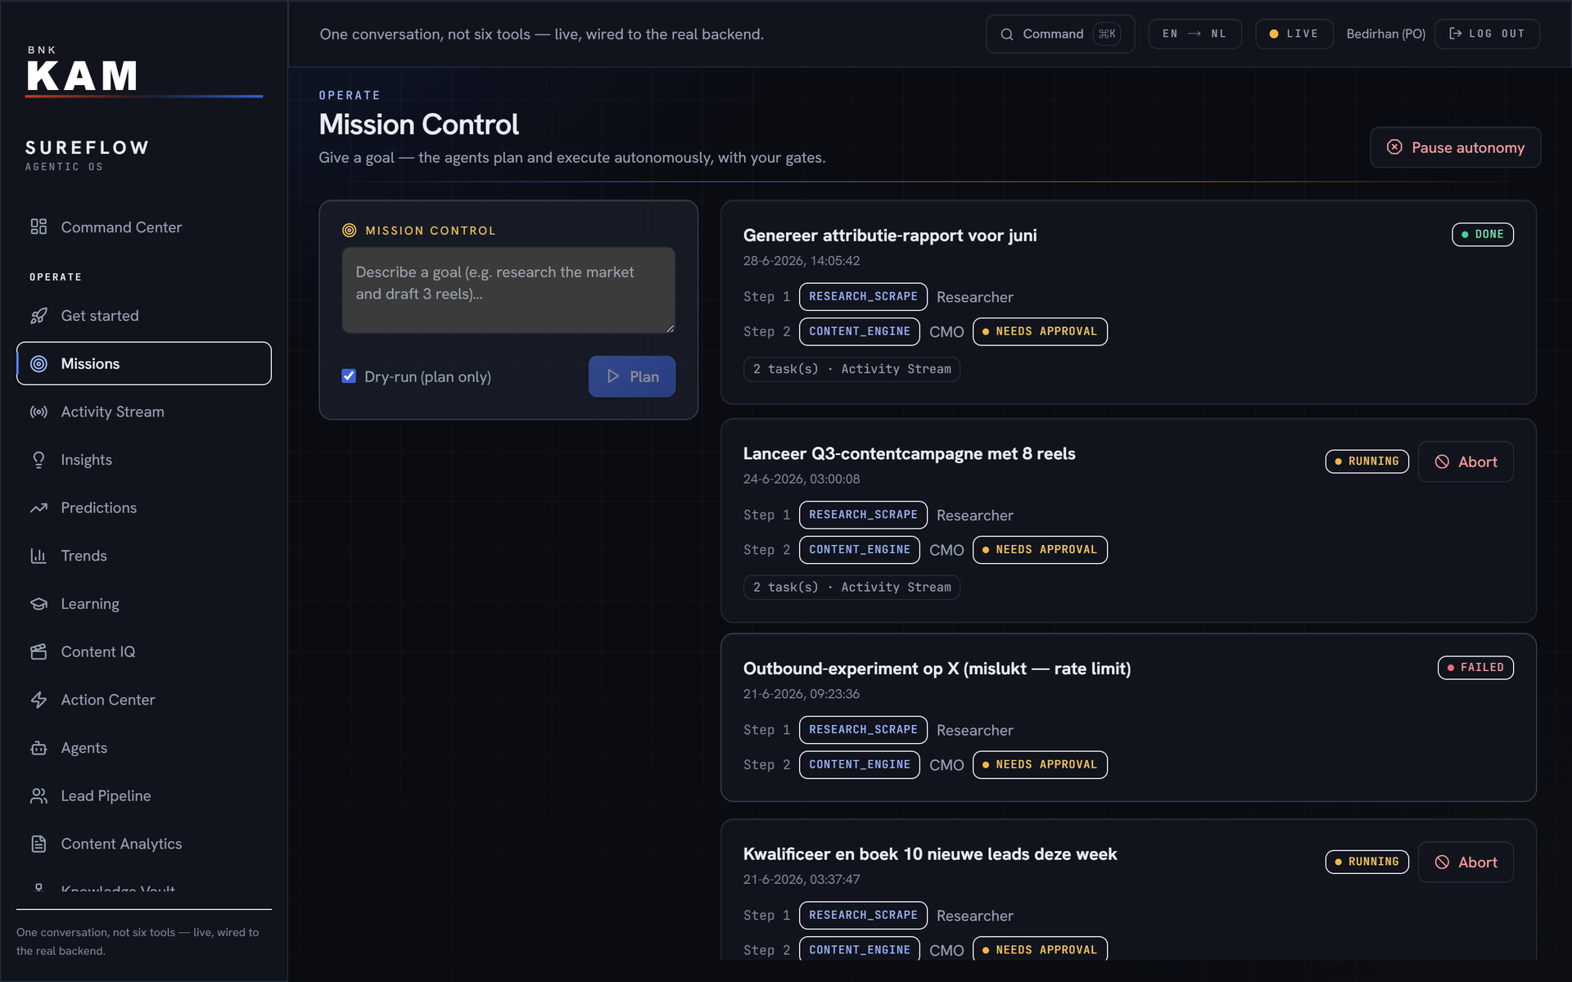
Task: Uncheck Dry-run (plan only) checkbox
Action: [x=349, y=376]
